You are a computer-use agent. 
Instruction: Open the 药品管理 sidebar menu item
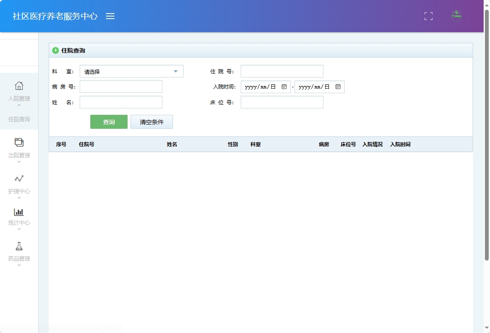pos(19,258)
